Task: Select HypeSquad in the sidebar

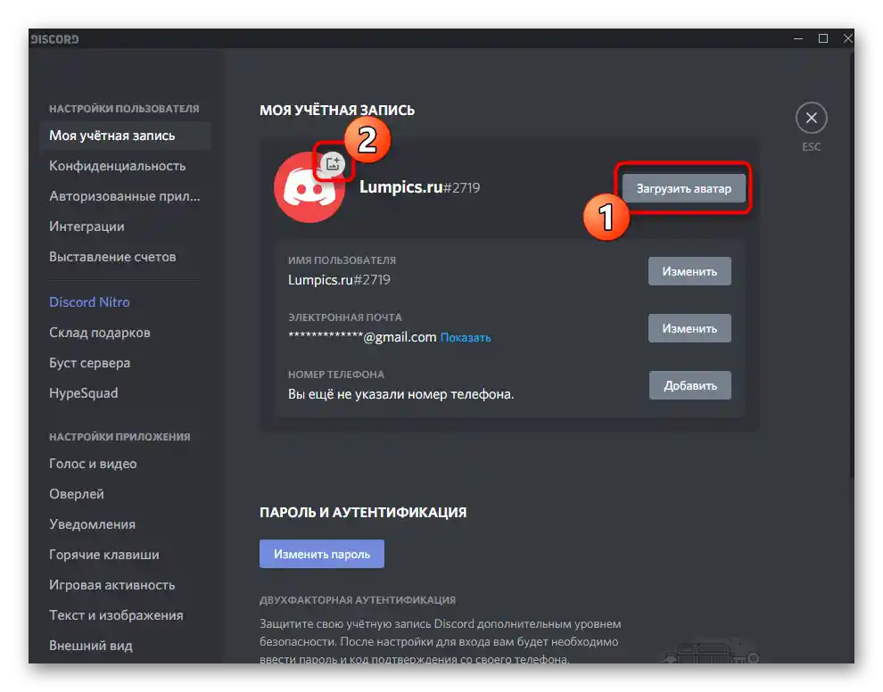Action: pyautogui.click(x=125, y=393)
